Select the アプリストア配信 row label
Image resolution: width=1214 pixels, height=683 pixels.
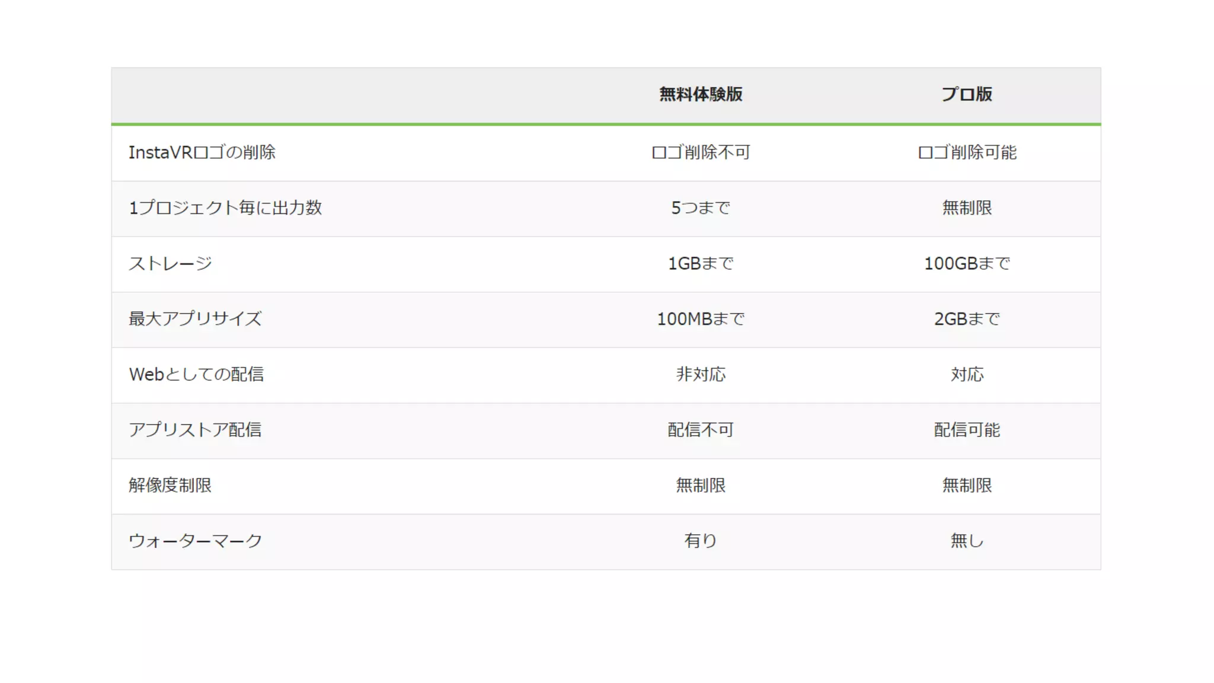(x=195, y=430)
